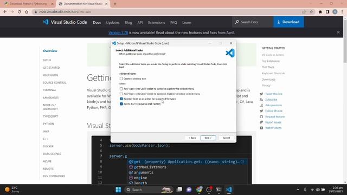Close the Documentation for Visual Studio tab

coord(106,4)
